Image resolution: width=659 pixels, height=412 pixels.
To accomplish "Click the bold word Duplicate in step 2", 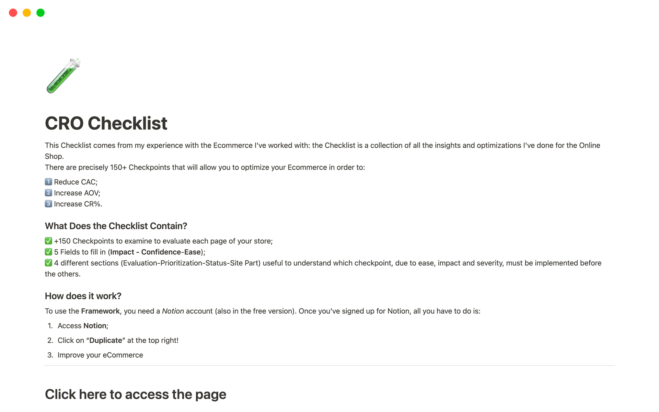I will 106,340.
